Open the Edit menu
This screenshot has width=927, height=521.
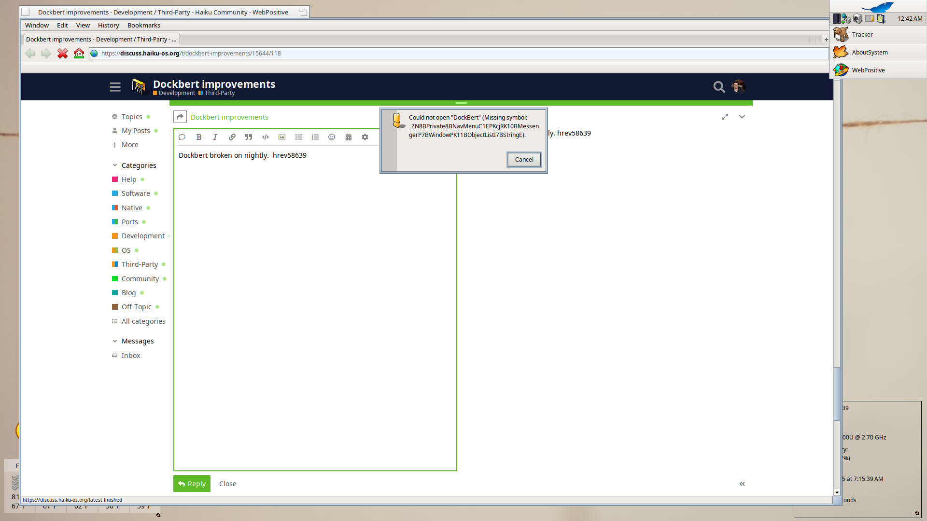pyautogui.click(x=62, y=25)
